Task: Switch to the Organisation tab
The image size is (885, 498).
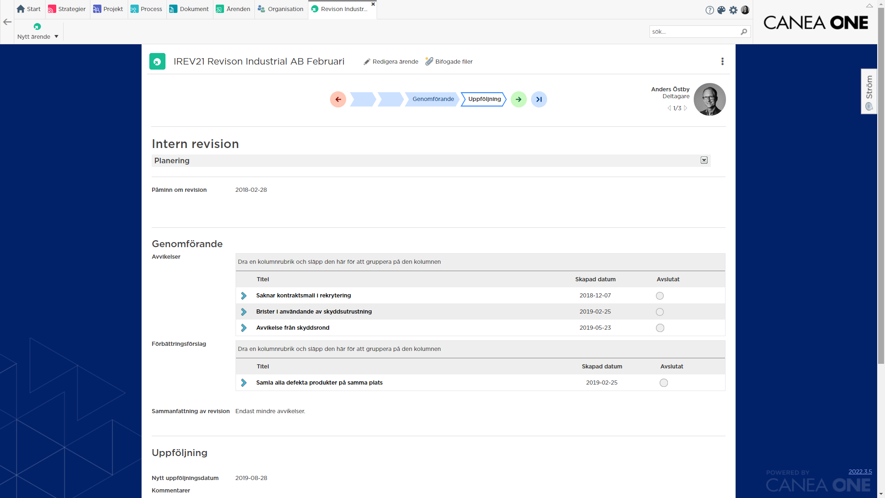Action: 280,9
